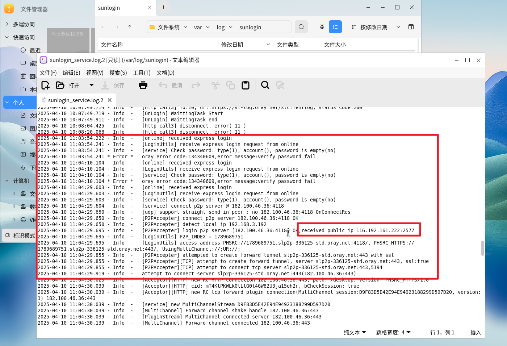Click the 保存 save button
Screen dimensions: 507x346
point(113,85)
